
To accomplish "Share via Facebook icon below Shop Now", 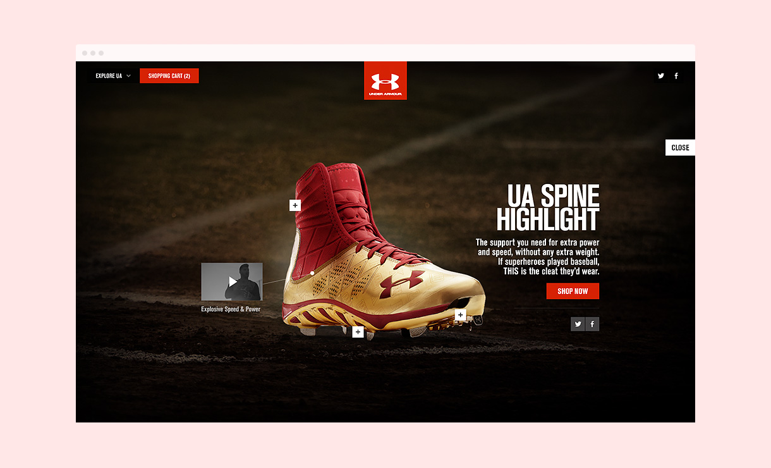I will pyautogui.click(x=592, y=324).
